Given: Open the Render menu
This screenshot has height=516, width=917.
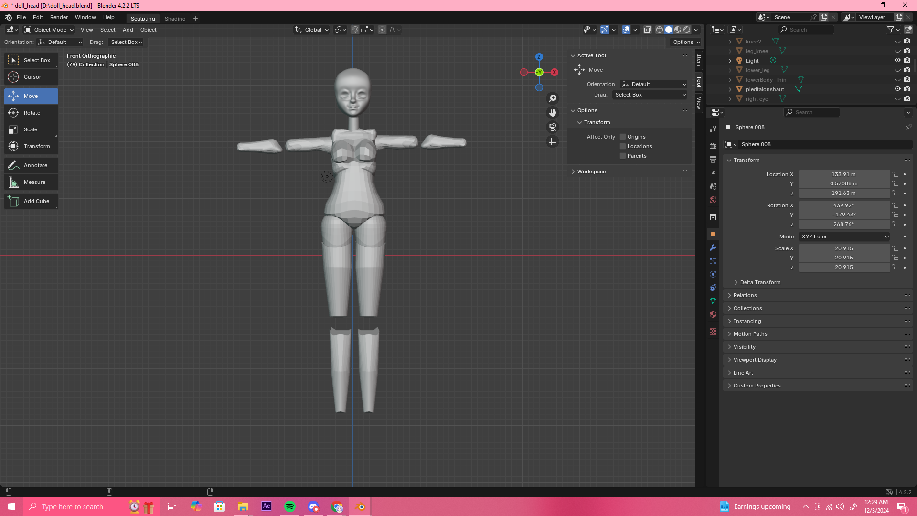Looking at the screenshot, I should click(59, 17).
